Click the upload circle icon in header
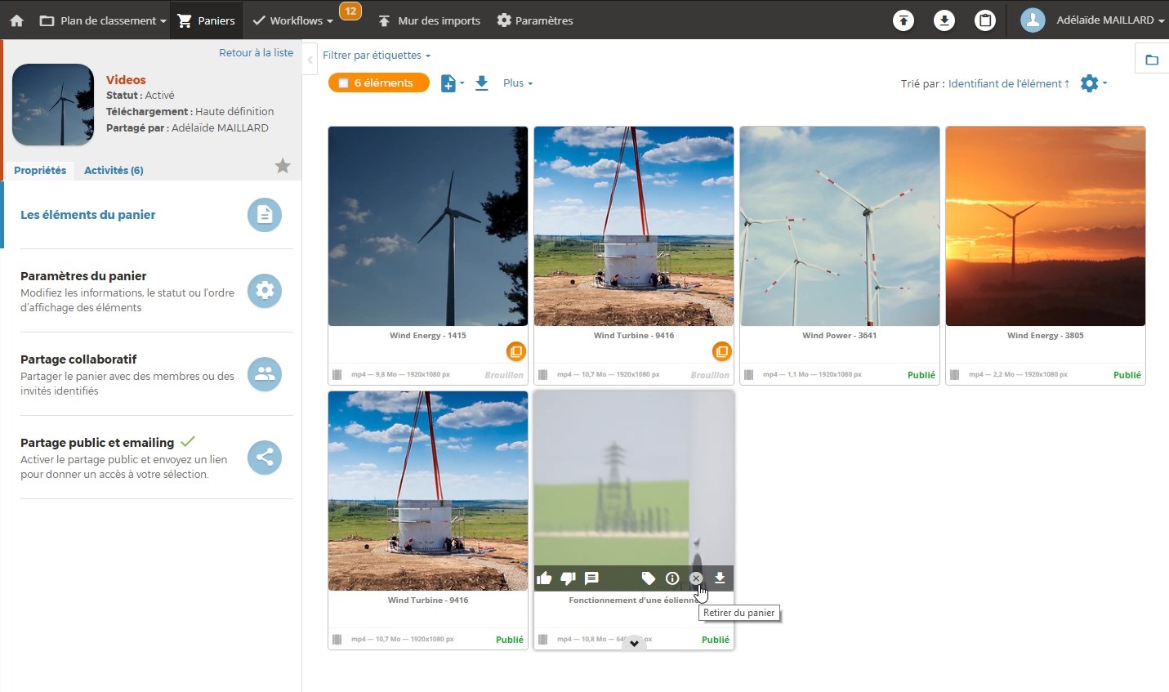Image resolution: width=1169 pixels, height=692 pixels. (904, 20)
